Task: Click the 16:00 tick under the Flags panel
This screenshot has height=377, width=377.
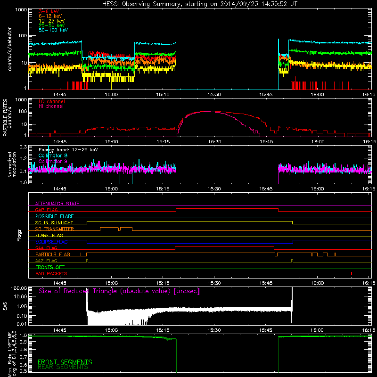Action: pos(317,283)
